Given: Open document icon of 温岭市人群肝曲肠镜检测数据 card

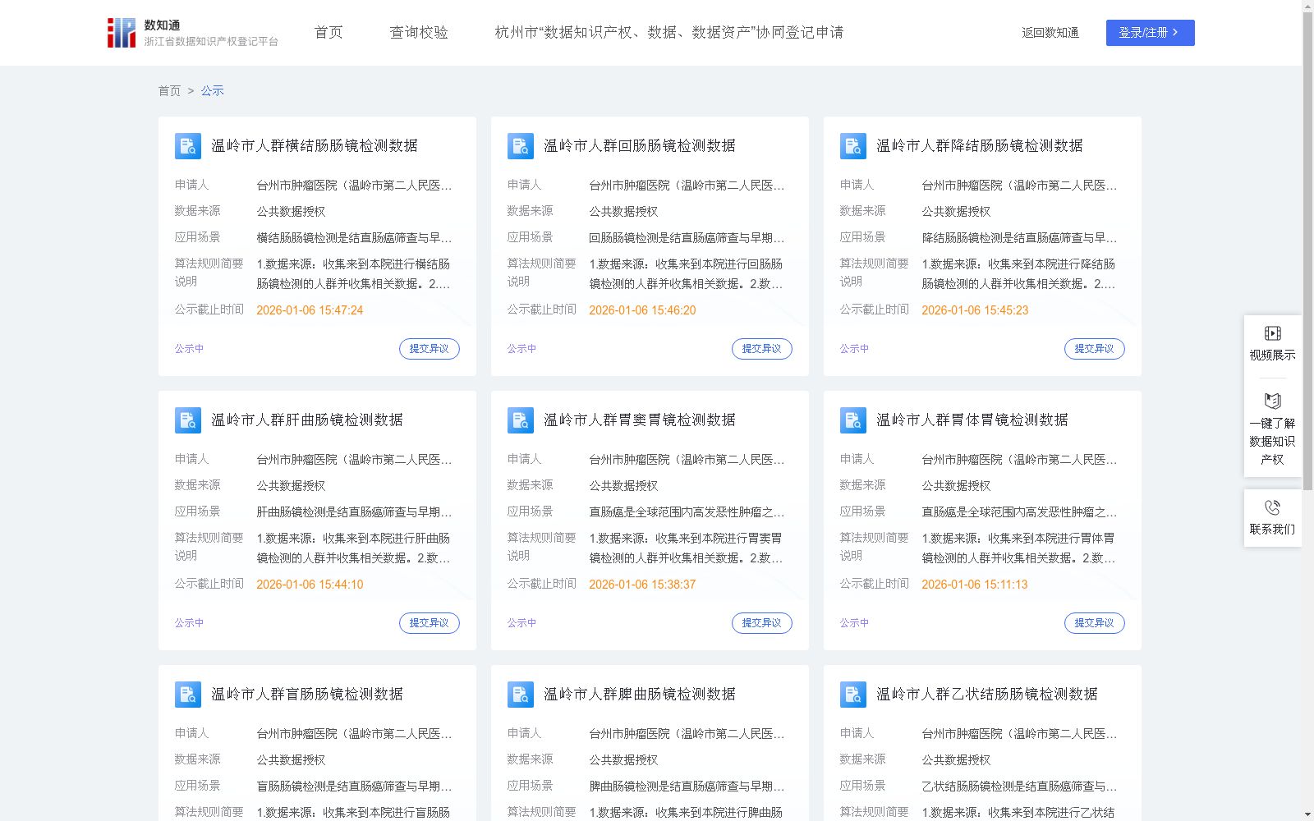Looking at the screenshot, I should [188, 420].
